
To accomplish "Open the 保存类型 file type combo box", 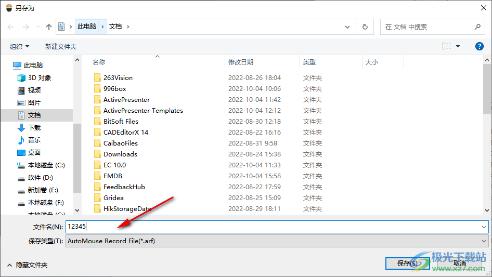I will tap(277, 241).
